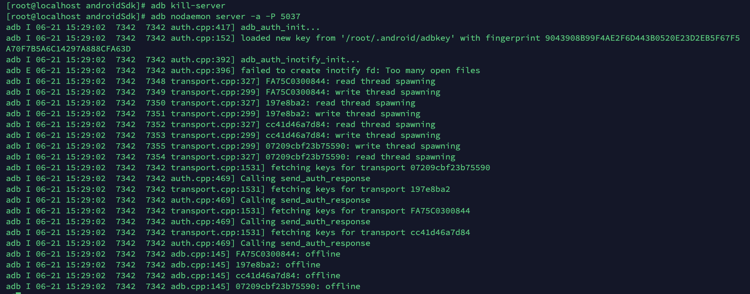Screen dimensions: 750x294
Task: Click the "adb_auth_init..." log message
Action: [x=280, y=27]
